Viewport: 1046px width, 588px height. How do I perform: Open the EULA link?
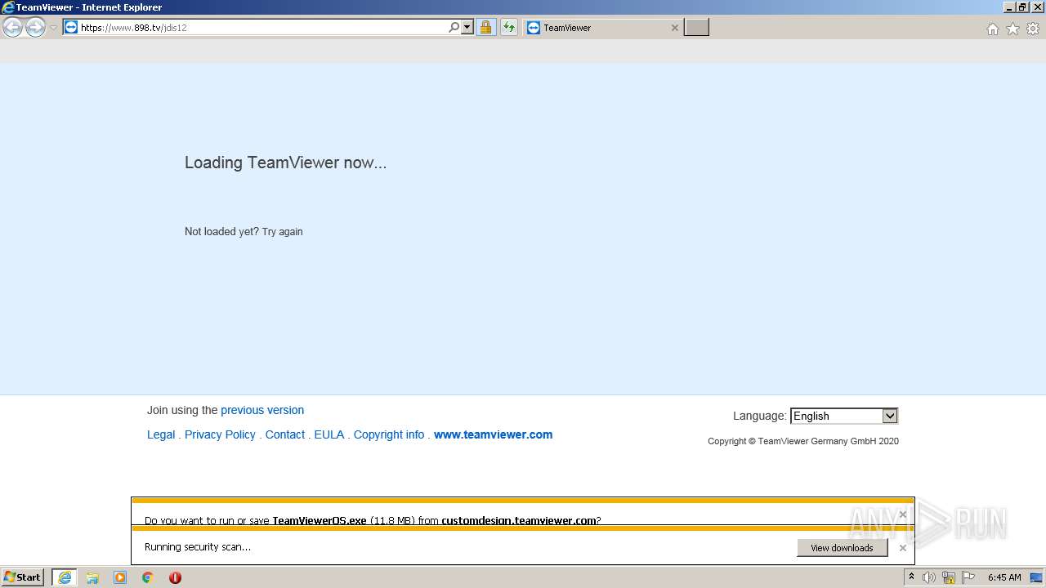(329, 434)
